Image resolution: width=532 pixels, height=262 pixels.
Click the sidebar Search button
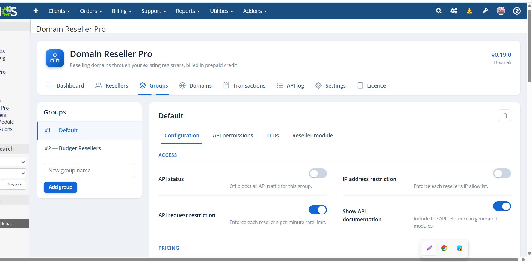[x=15, y=185]
